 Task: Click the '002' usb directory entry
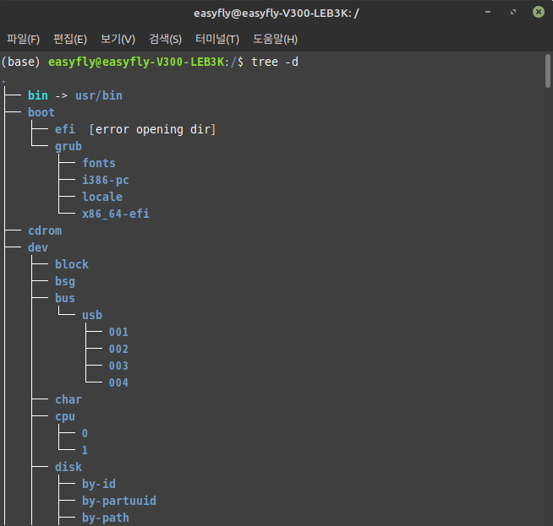[118, 350]
